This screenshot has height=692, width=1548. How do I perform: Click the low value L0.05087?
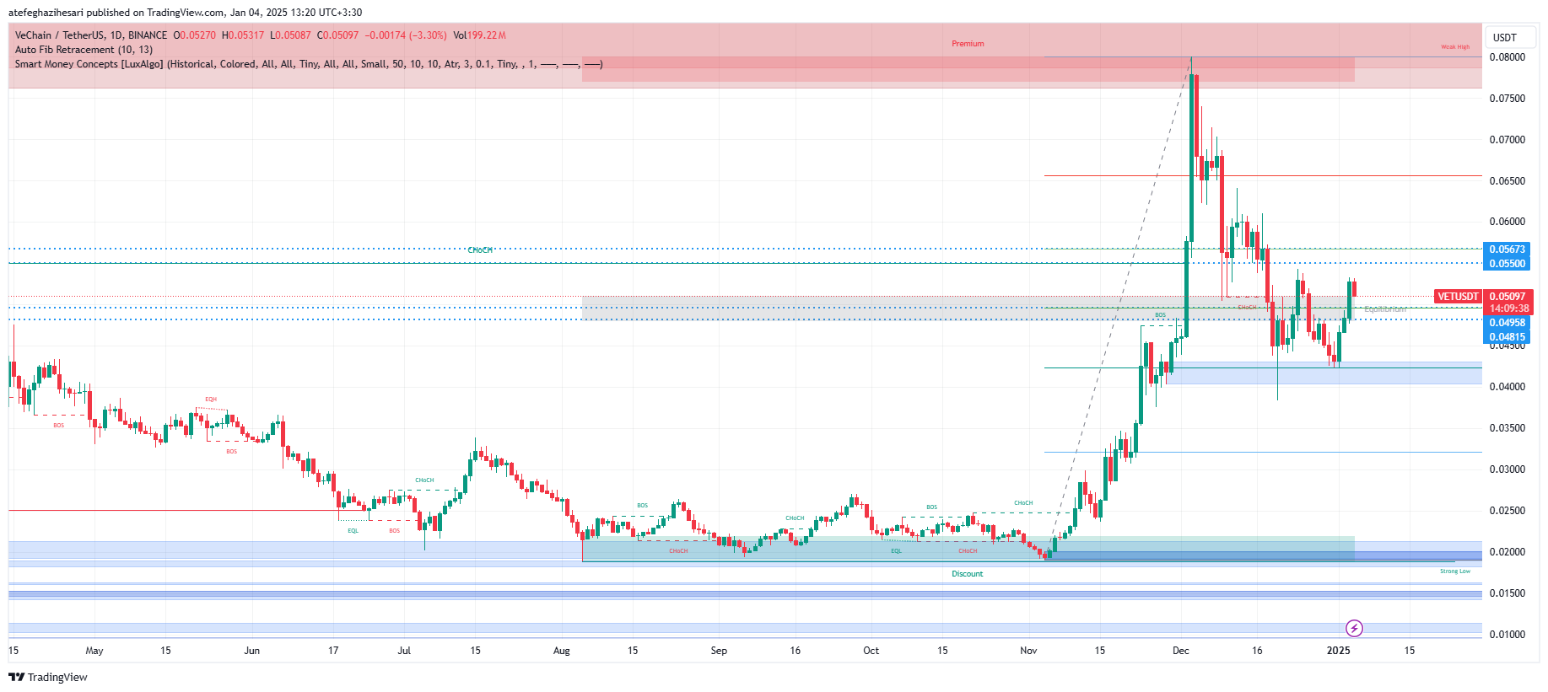click(x=290, y=35)
